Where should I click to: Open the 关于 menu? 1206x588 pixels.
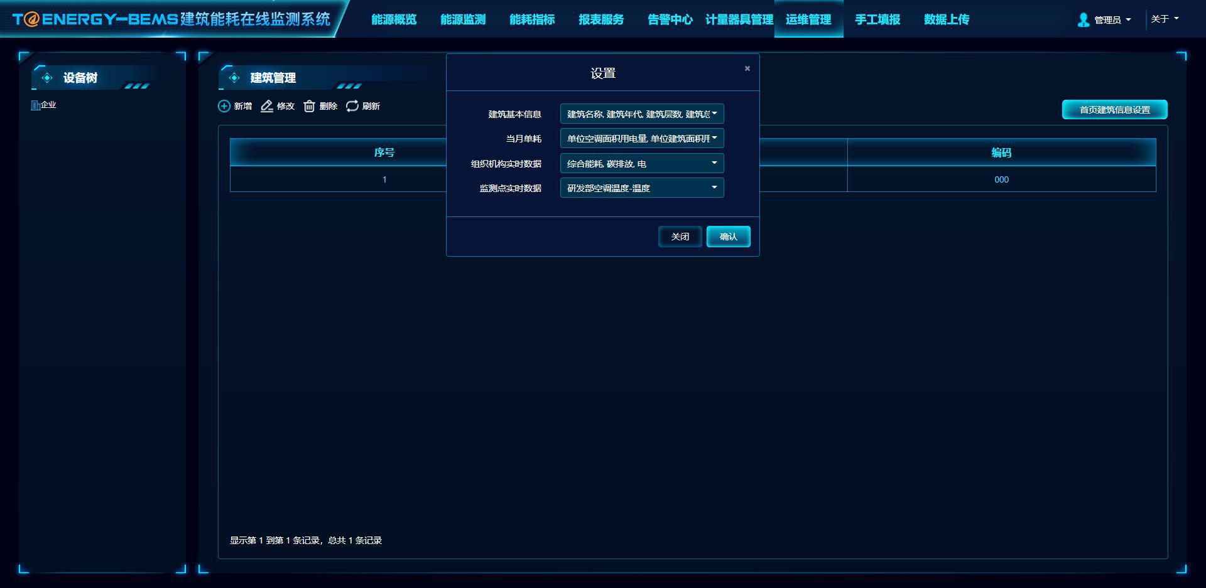pos(1164,19)
